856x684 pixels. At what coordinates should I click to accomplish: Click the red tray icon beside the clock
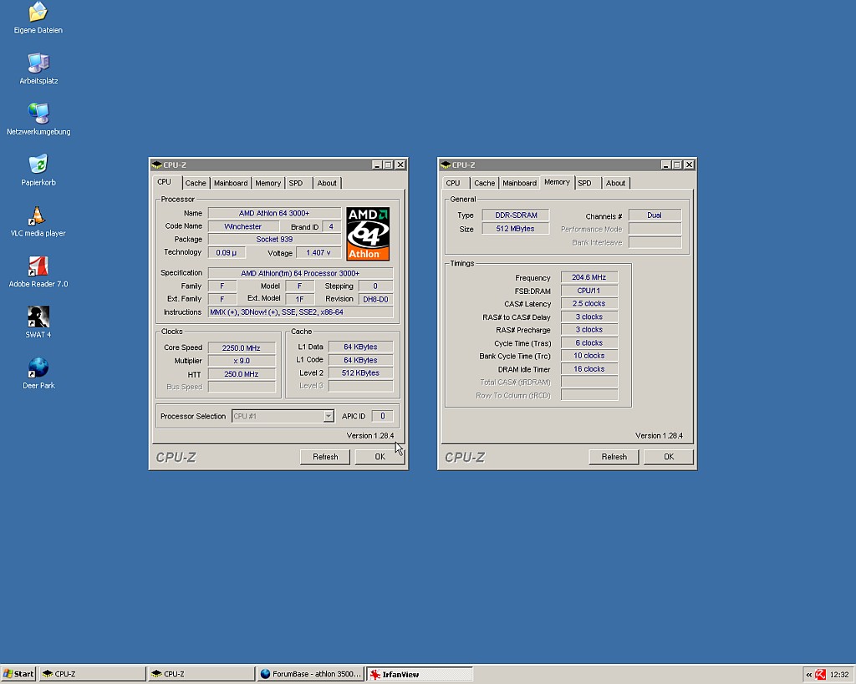(820, 674)
